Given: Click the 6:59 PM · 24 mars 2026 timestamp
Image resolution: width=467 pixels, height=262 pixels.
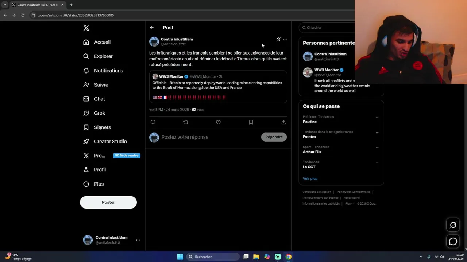Looking at the screenshot, I should click(x=169, y=110).
